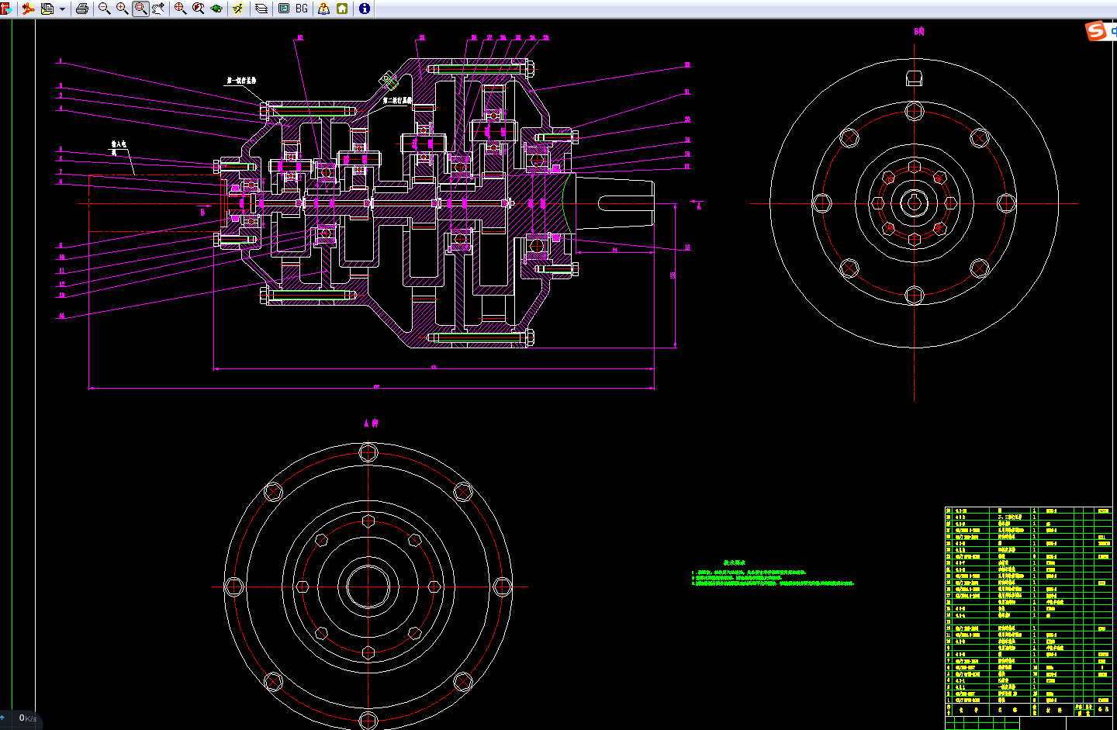Click the zoom extents crosshair magnifier
Viewport: 1117px width, 730px height.
(180, 9)
